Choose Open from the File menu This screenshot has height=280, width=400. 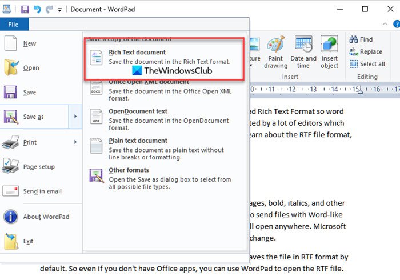[41, 68]
